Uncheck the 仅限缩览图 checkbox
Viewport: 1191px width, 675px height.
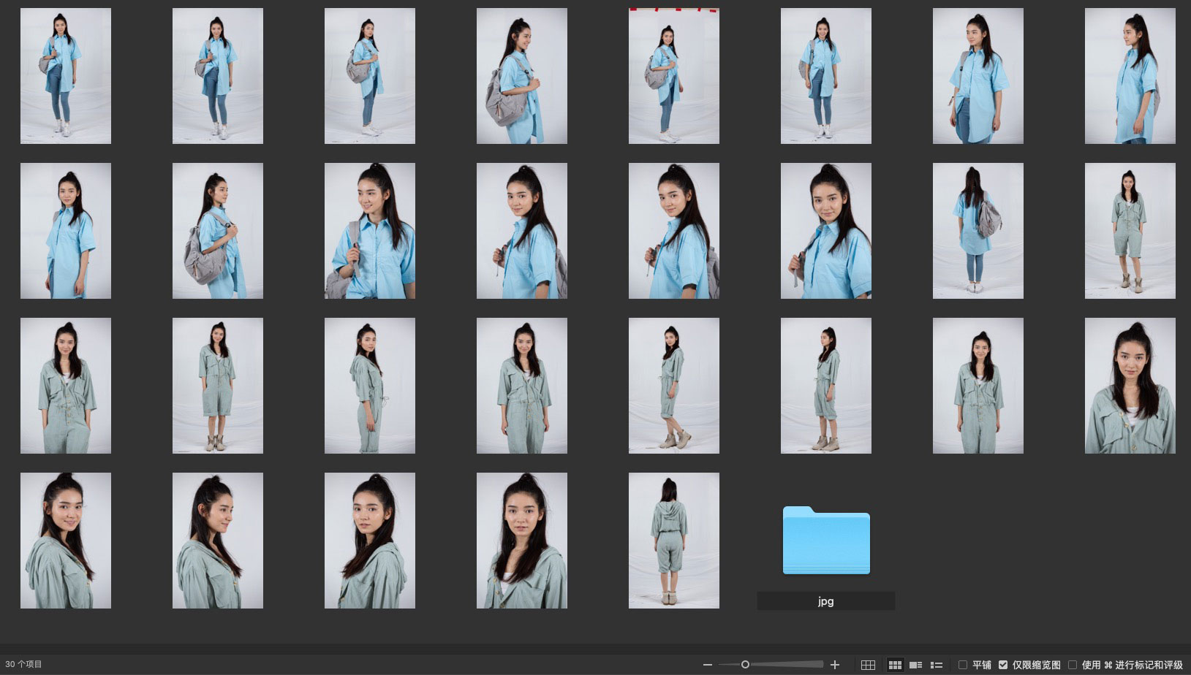1003,665
